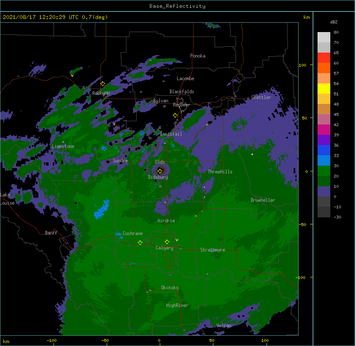Click the orange 57-60 dBZ legend swatch
Viewport: 355px width, 346px height.
324,68
